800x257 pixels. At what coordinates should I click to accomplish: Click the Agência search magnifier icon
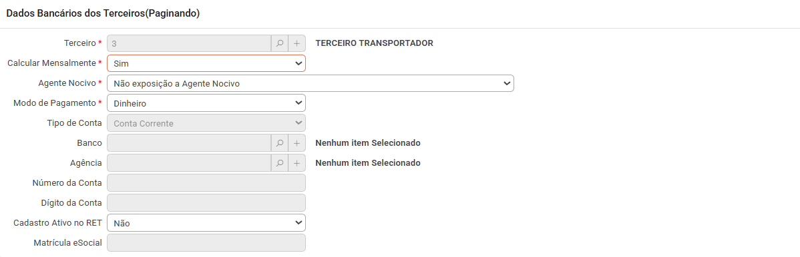[280, 163]
